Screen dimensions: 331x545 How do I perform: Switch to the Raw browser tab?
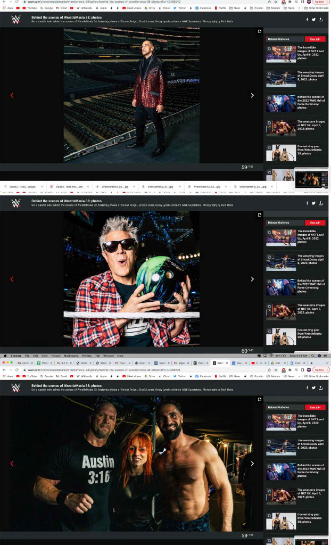(239, 363)
